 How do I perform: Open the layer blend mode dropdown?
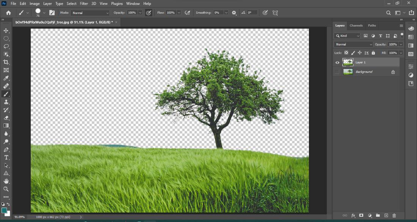tap(353, 44)
